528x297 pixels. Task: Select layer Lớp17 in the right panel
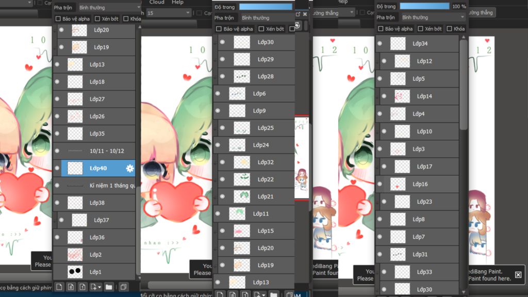click(419, 167)
